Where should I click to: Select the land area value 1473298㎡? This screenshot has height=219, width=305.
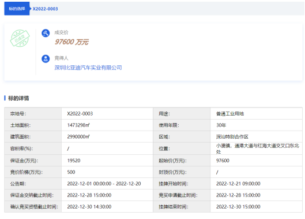(78, 125)
